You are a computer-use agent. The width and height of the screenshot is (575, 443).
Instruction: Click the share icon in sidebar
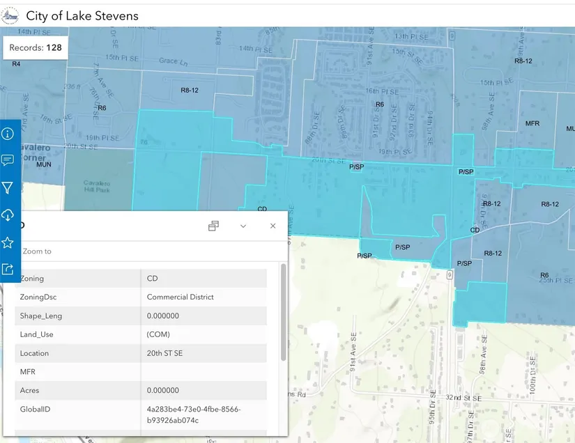tap(8, 269)
